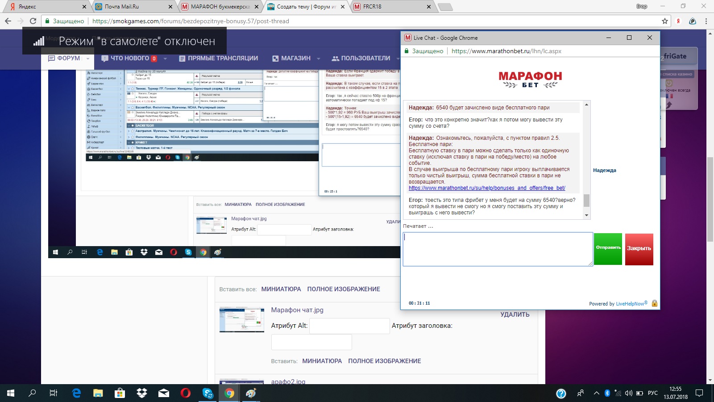Viewport: 714px width, 402px height.
Task: Click the арафо2.jpg file name
Action: coord(288,382)
